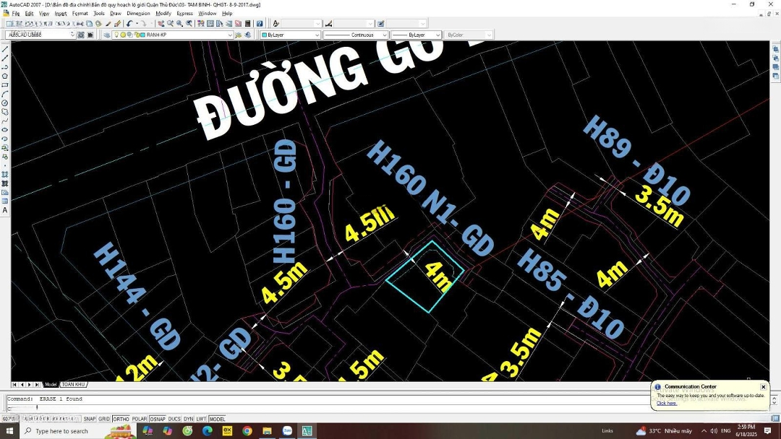The width and height of the screenshot is (781, 439).
Task: Expand the RANH-KP layer dropdown
Action: [x=230, y=35]
